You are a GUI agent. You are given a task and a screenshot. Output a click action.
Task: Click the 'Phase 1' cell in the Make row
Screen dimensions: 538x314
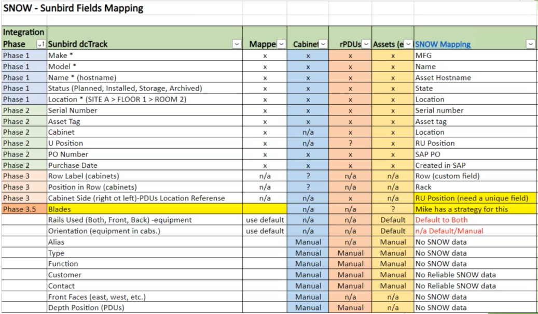(x=24, y=55)
